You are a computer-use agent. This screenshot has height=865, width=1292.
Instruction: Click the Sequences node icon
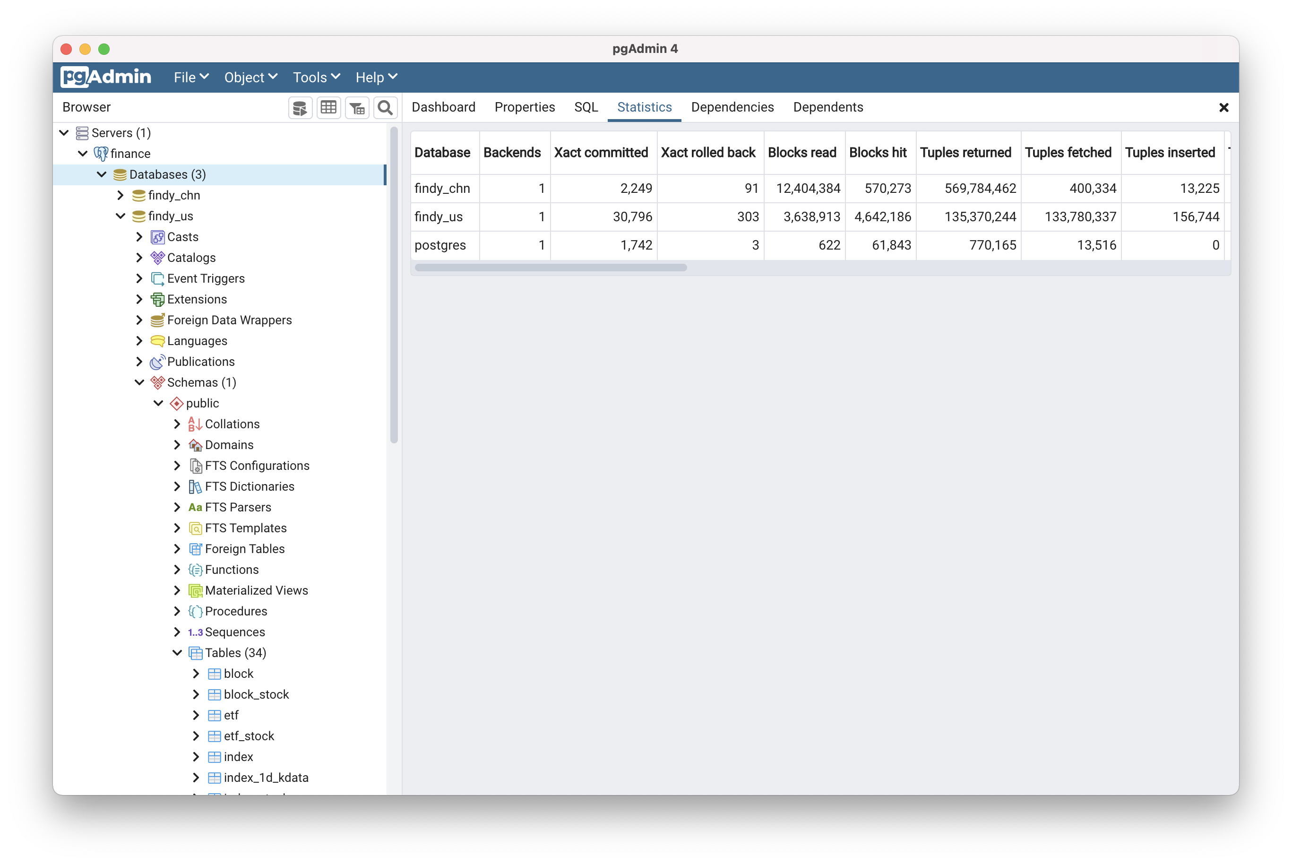[195, 632]
